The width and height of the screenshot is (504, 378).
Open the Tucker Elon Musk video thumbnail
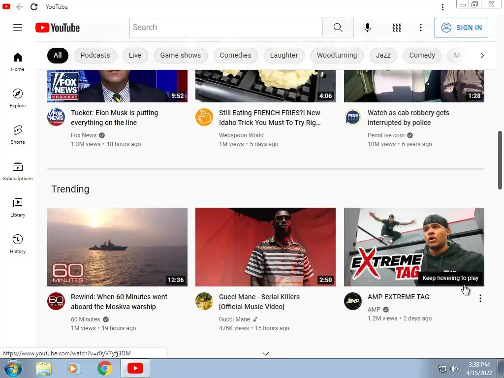click(117, 86)
